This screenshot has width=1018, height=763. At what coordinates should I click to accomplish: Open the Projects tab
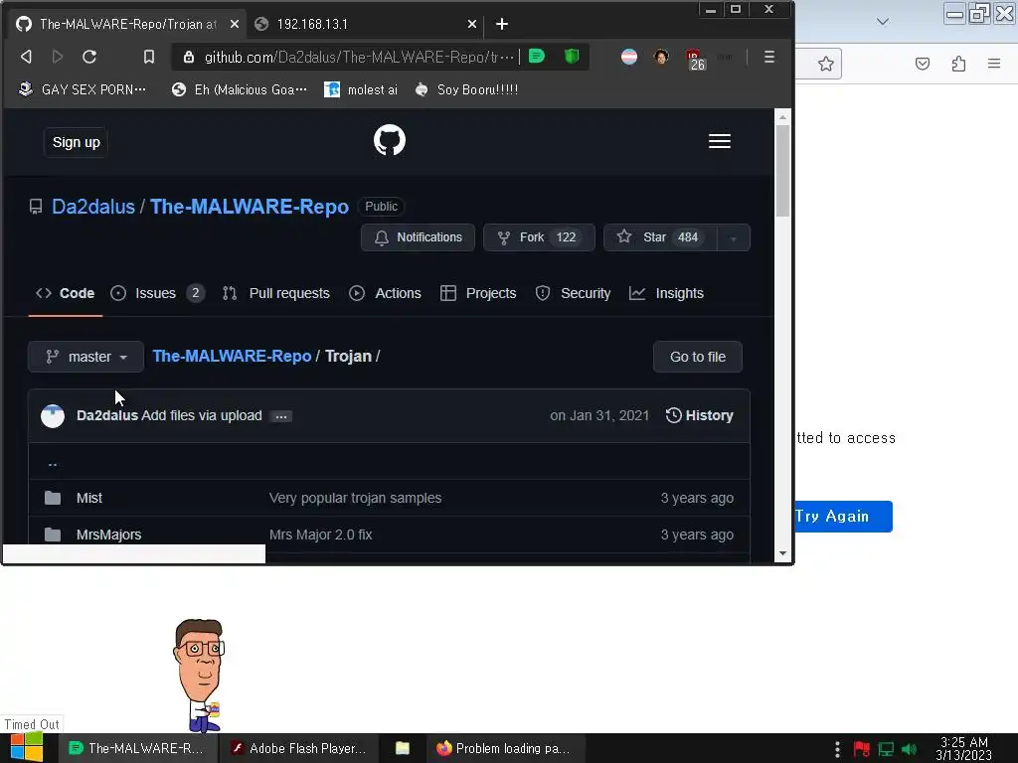478,293
